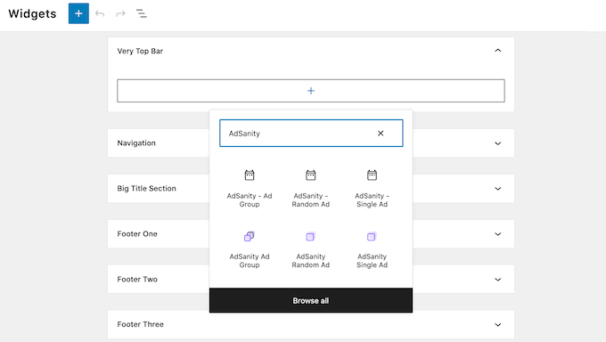This screenshot has width=606, height=342.
Task: Expand the Navigation widget area
Action: [x=498, y=143]
